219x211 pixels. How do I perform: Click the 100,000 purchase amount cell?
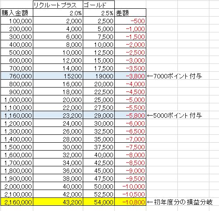point(17,21)
